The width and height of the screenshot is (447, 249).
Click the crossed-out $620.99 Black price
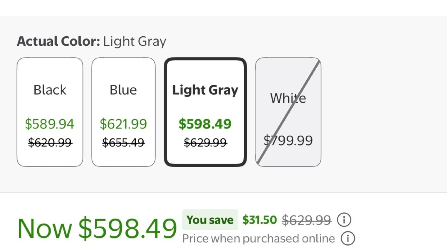coord(50,143)
